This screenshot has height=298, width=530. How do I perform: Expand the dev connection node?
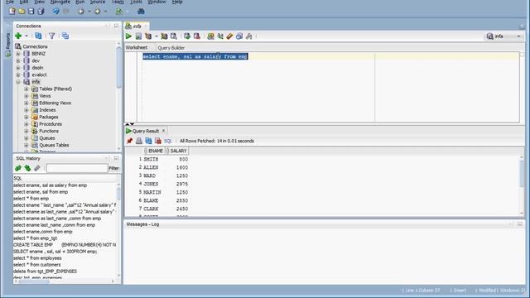pos(18,60)
